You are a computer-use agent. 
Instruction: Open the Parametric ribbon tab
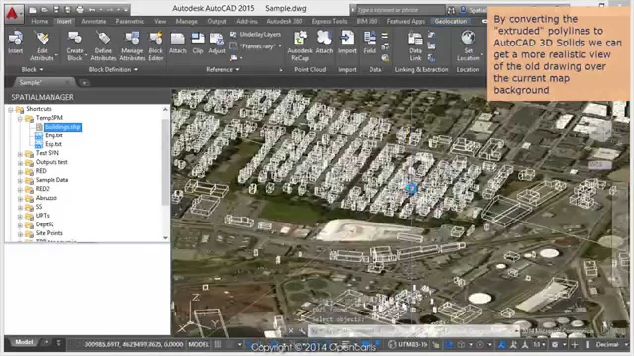(130, 21)
